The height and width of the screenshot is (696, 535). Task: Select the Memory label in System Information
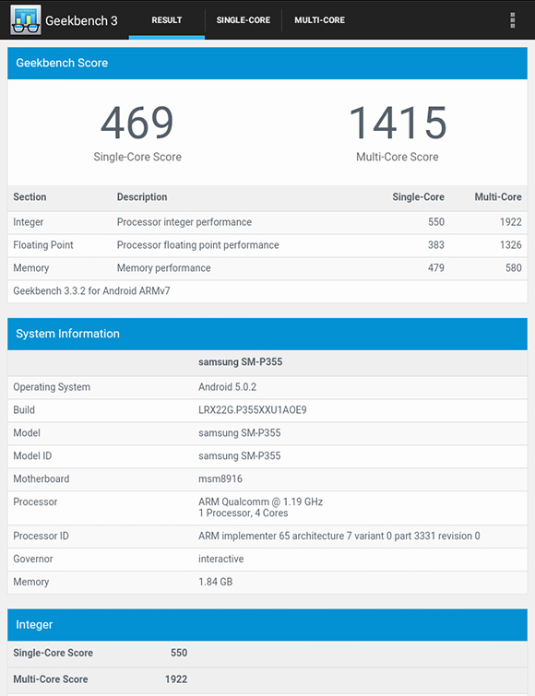pyautogui.click(x=31, y=583)
